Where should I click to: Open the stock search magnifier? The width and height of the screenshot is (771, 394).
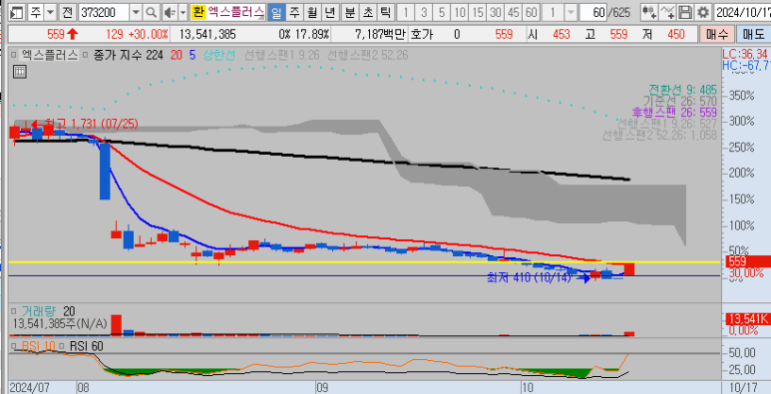coord(152,12)
